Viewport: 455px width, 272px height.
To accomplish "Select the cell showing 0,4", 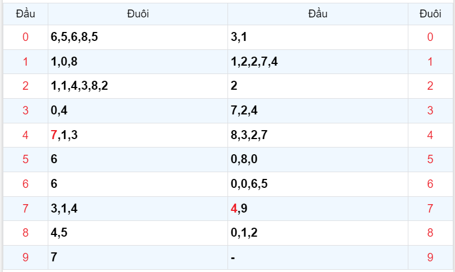I will [x=58, y=110].
